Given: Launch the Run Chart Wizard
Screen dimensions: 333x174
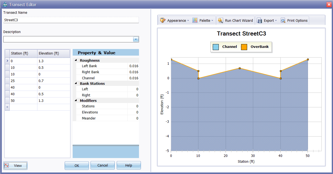Looking at the screenshot, I should pyautogui.click(x=235, y=20).
